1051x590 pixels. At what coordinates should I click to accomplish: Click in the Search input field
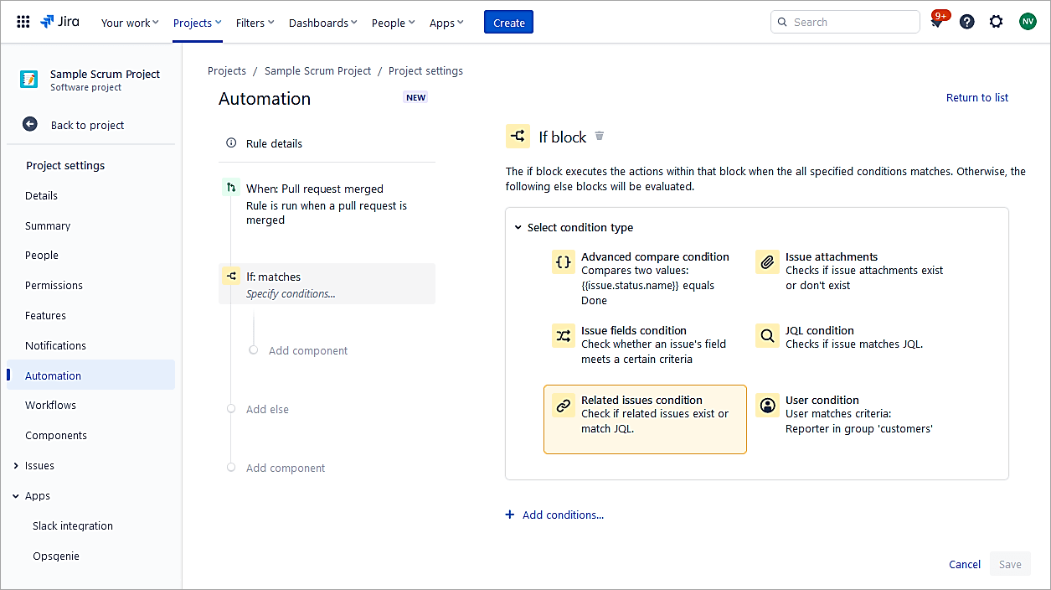click(850, 22)
